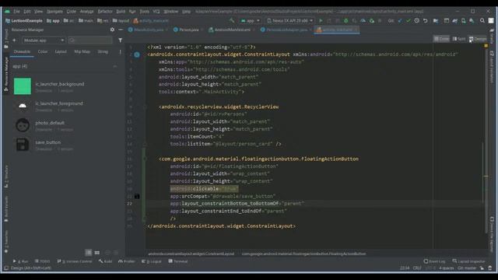
Task: Fold the FloatingActionButton tag in gutter
Action: click(145, 159)
